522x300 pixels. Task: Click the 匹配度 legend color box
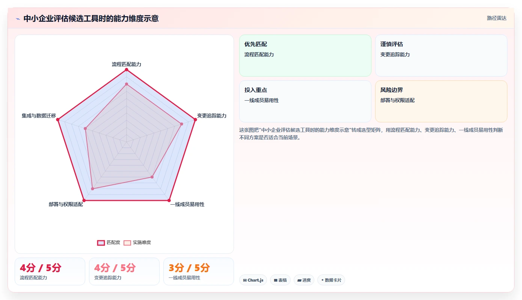[101, 243]
